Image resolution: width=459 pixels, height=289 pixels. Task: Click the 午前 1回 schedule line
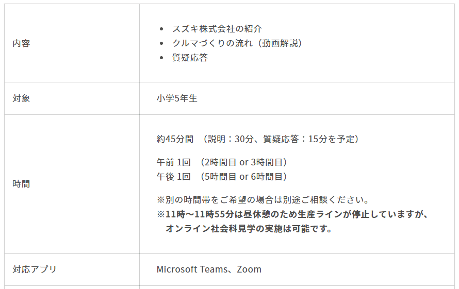(222, 162)
